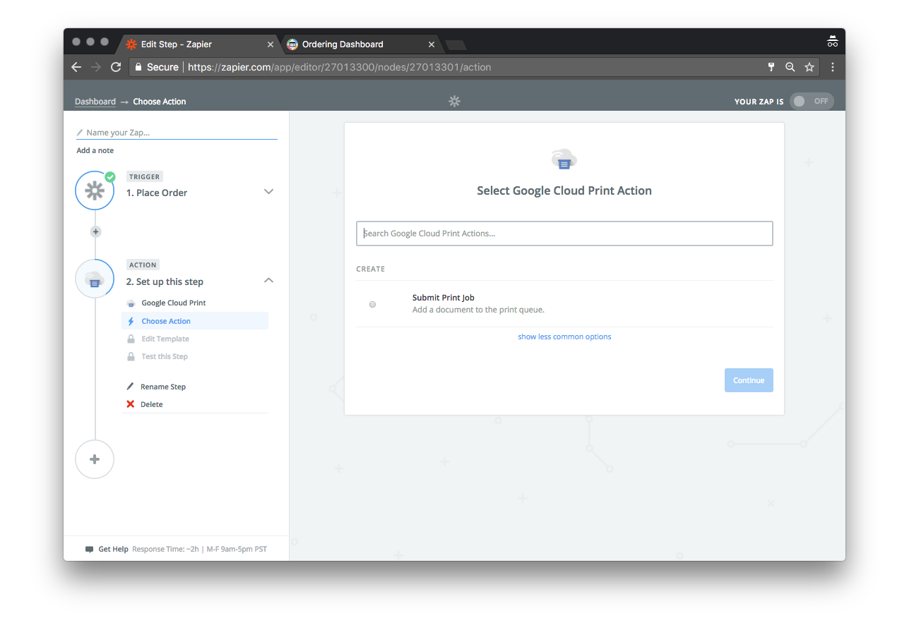Click the Name your Zap field

(x=177, y=133)
